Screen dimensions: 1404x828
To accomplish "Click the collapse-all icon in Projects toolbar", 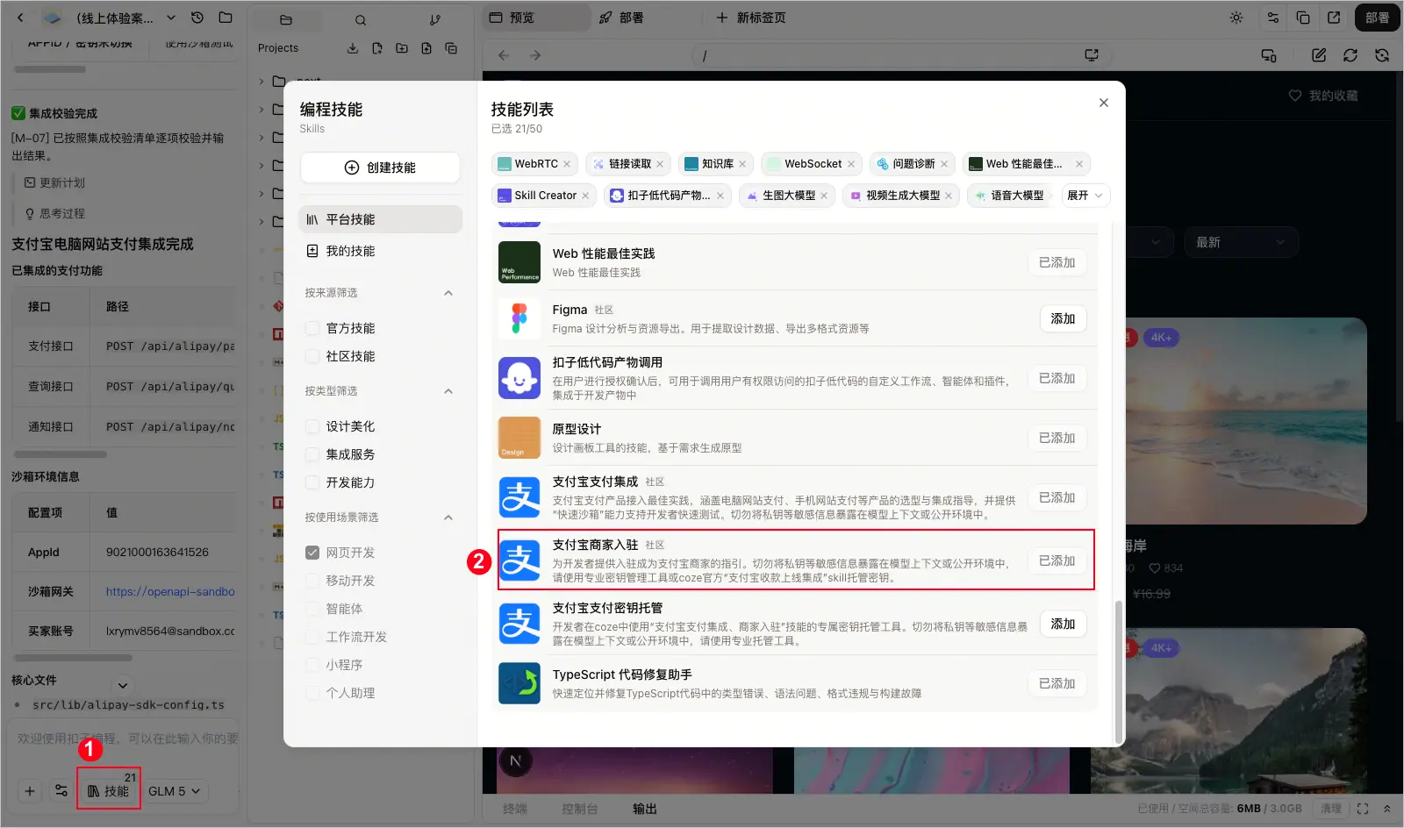I will pyautogui.click(x=451, y=48).
